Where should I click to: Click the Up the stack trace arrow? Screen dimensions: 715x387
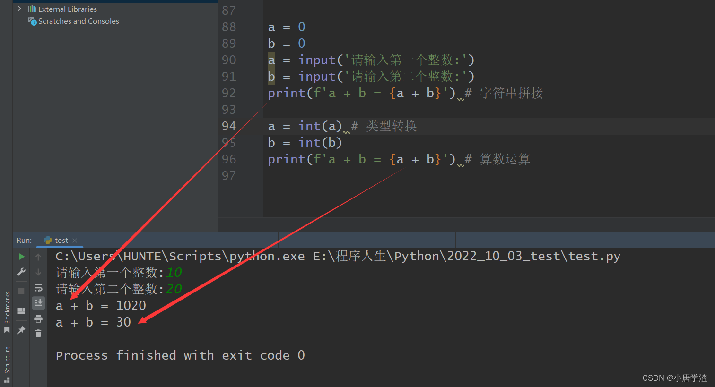point(38,257)
